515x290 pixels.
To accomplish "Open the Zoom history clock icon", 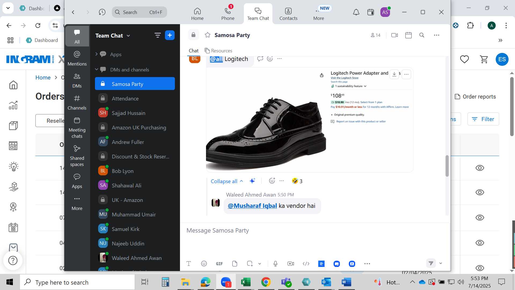I will pyautogui.click(x=102, y=12).
